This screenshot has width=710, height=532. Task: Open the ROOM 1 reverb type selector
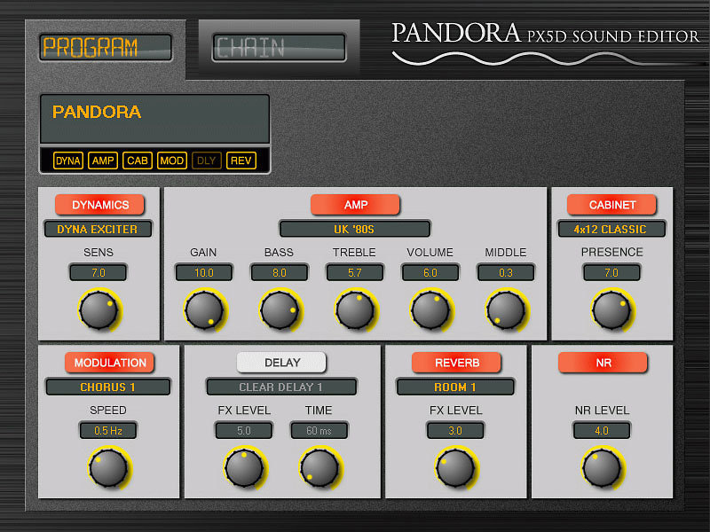[x=455, y=387]
